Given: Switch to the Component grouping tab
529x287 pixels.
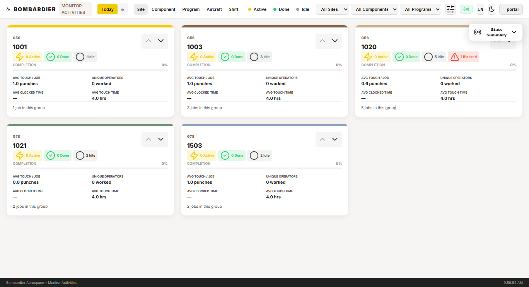Looking at the screenshot, I should (164, 9).
